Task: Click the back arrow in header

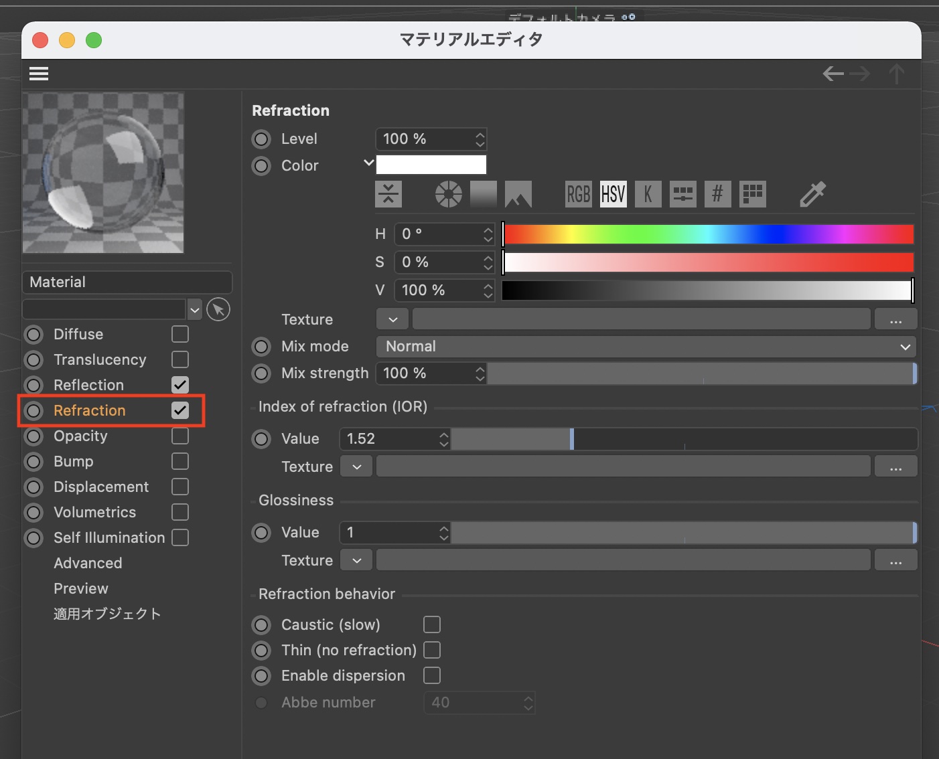Action: pyautogui.click(x=833, y=74)
